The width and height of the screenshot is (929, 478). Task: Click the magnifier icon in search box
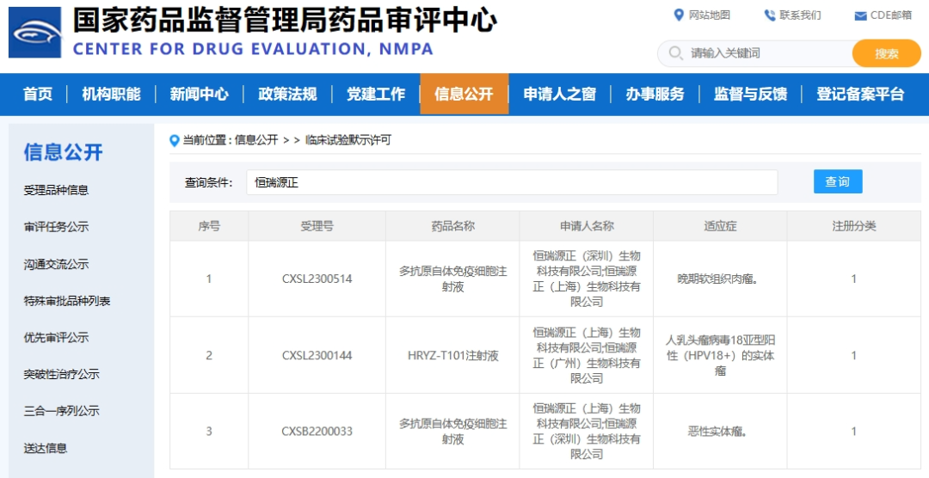coord(675,53)
